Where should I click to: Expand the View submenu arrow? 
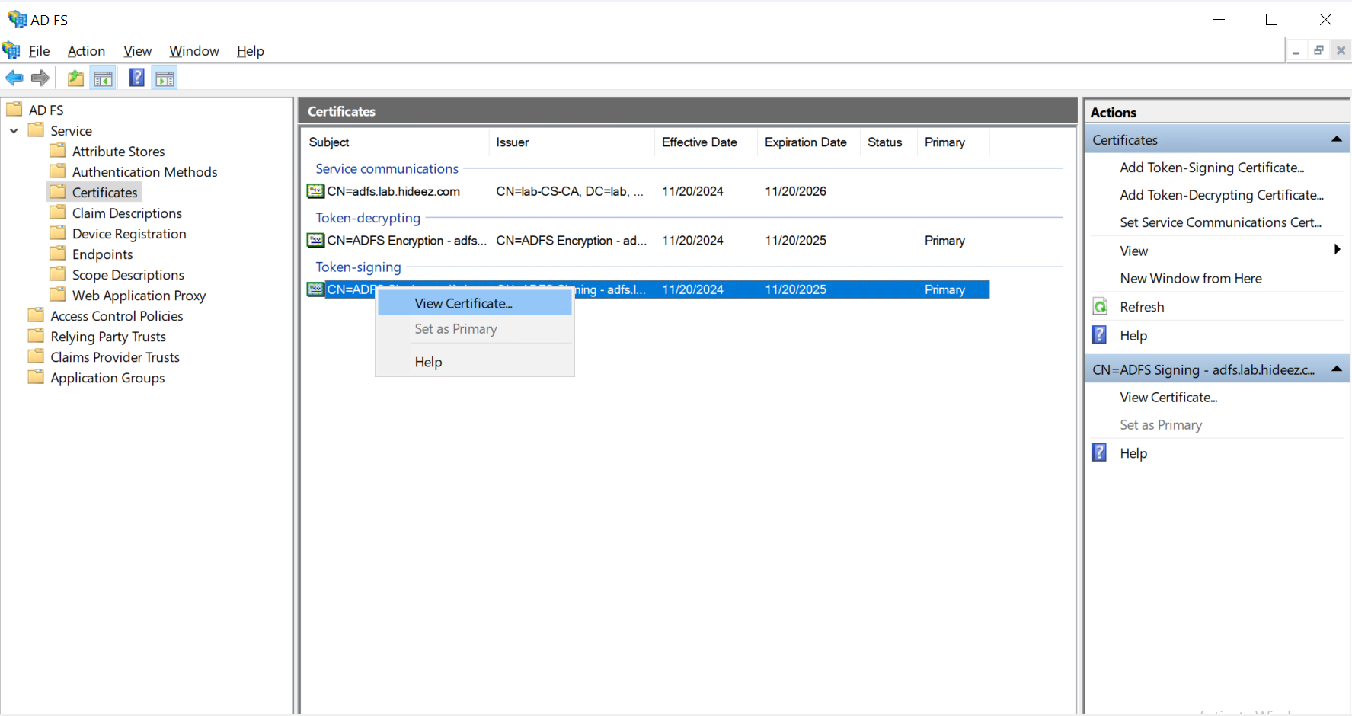(x=1337, y=250)
